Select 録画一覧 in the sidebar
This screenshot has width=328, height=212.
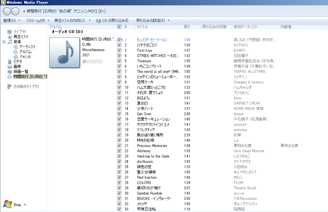click(x=21, y=72)
